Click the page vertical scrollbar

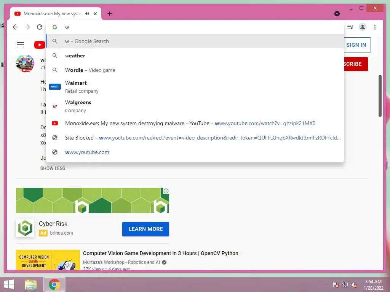[x=380, y=95]
